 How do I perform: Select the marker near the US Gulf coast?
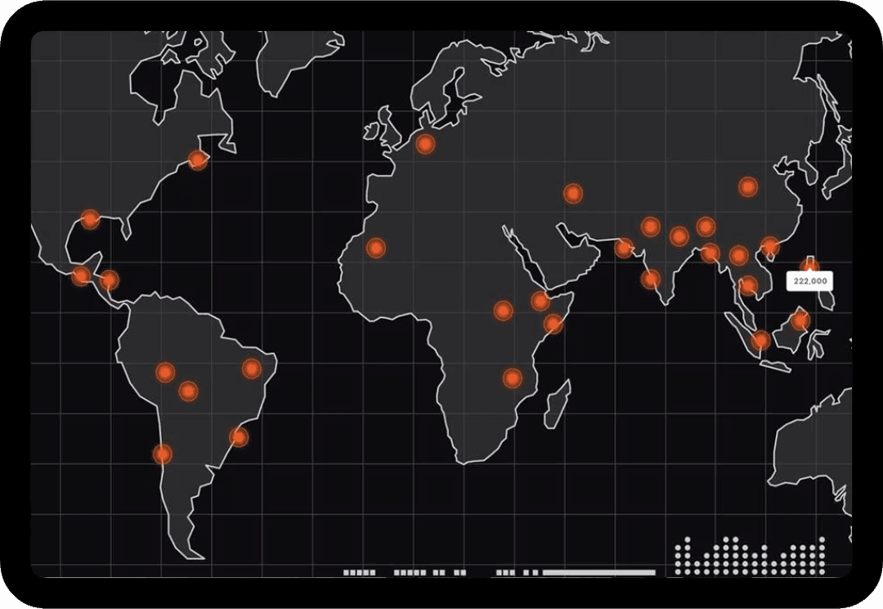[90, 219]
